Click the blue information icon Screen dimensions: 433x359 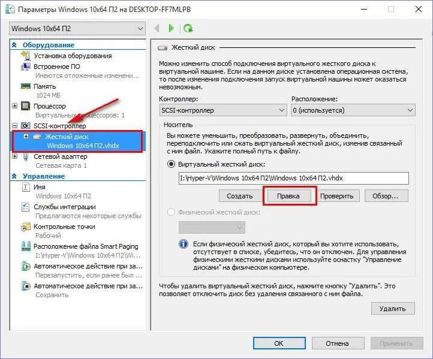pyautogui.click(x=184, y=244)
